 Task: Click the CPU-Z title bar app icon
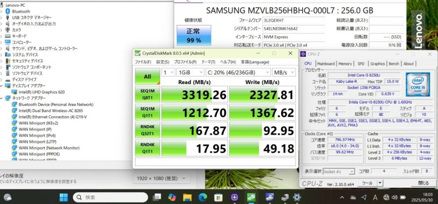point(303,54)
